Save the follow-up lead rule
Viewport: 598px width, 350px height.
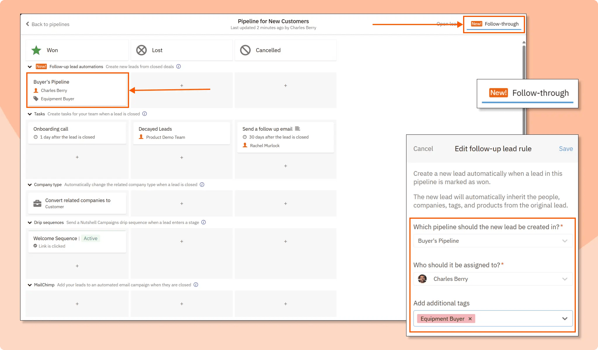coord(566,149)
